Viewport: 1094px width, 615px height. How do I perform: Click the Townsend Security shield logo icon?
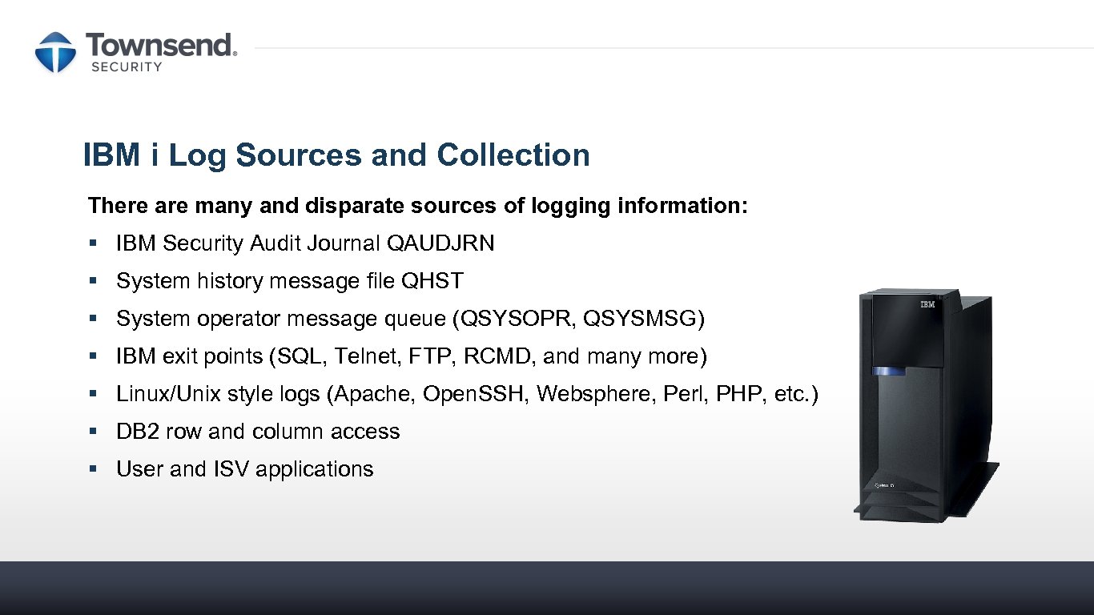pos(55,53)
